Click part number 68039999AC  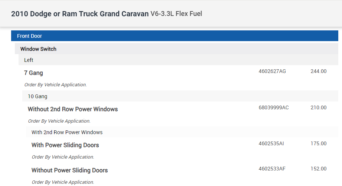coord(273,108)
